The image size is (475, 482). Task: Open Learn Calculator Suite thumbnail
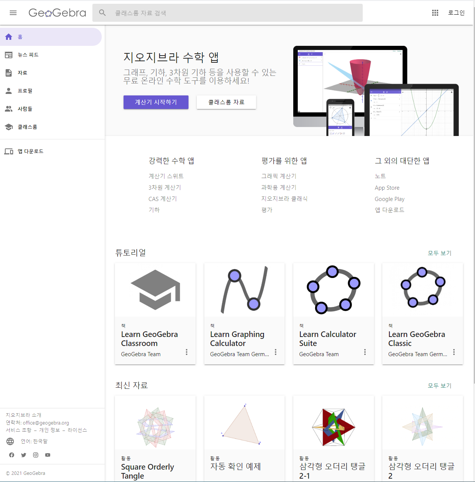[x=333, y=290]
